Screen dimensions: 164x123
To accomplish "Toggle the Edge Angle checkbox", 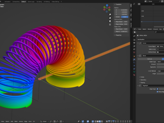I will coord(158,89).
